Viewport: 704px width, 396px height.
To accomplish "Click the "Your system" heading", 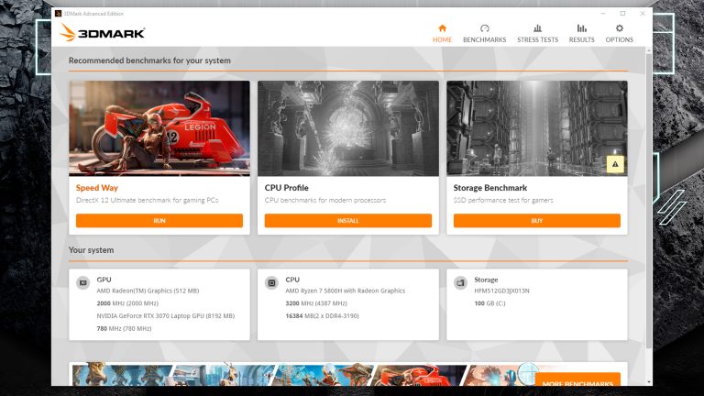I will [91, 250].
